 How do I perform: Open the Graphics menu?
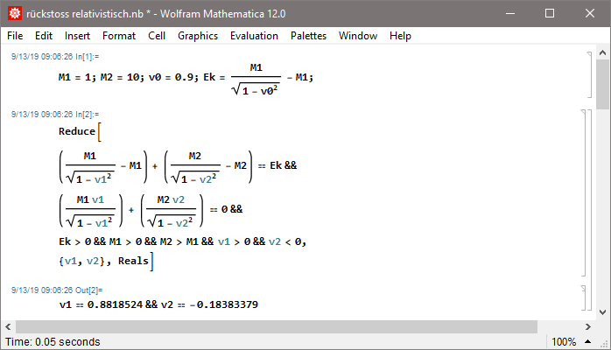pyautogui.click(x=198, y=36)
